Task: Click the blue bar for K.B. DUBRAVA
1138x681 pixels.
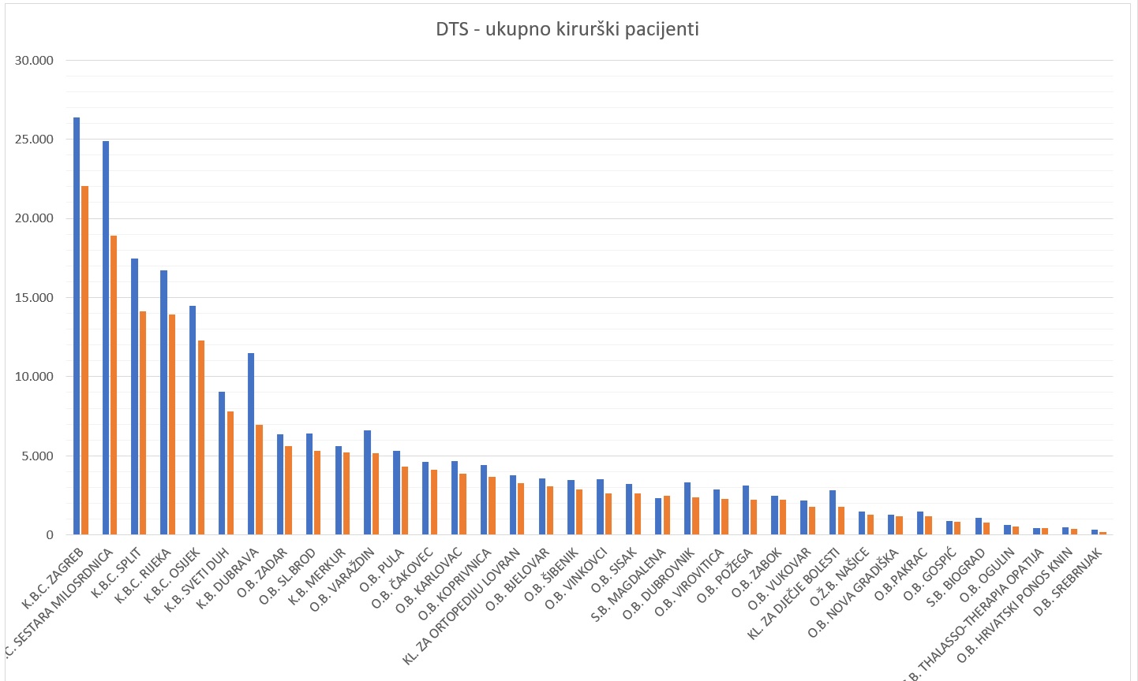Action: tap(251, 444)
